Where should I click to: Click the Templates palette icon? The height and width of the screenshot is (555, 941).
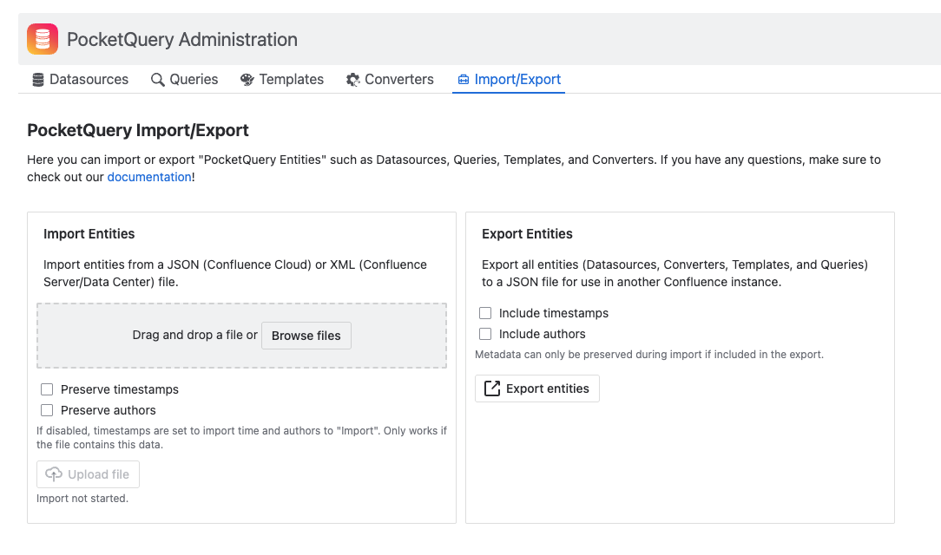pos(247,80)
